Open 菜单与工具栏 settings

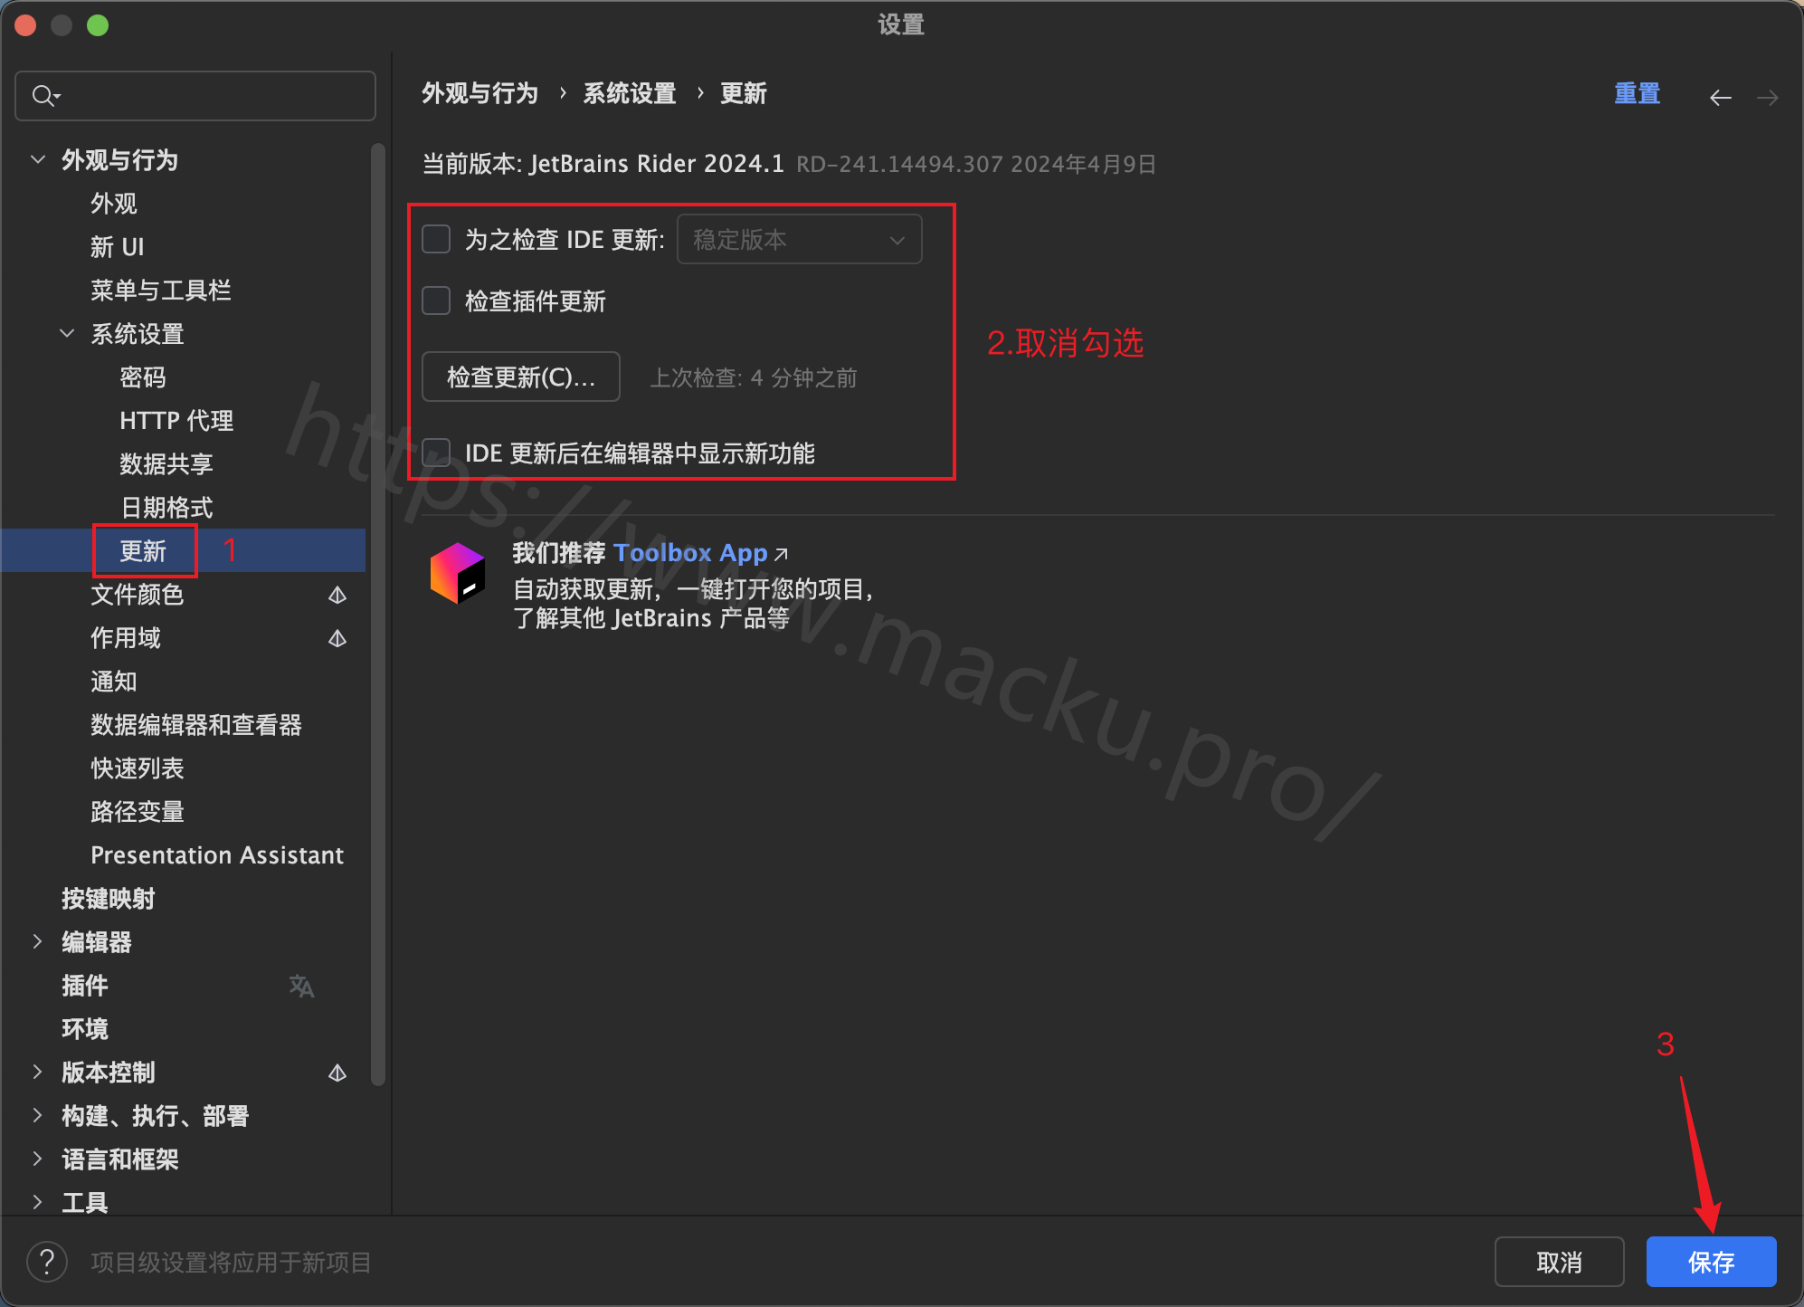161,291
